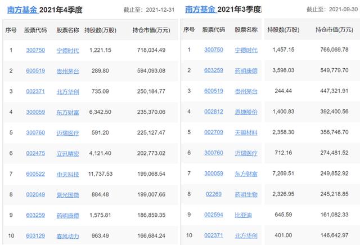Screen dimensions: 360x245
Task: Open 宁德时代 in the 4季度 table
Action: 67,50
